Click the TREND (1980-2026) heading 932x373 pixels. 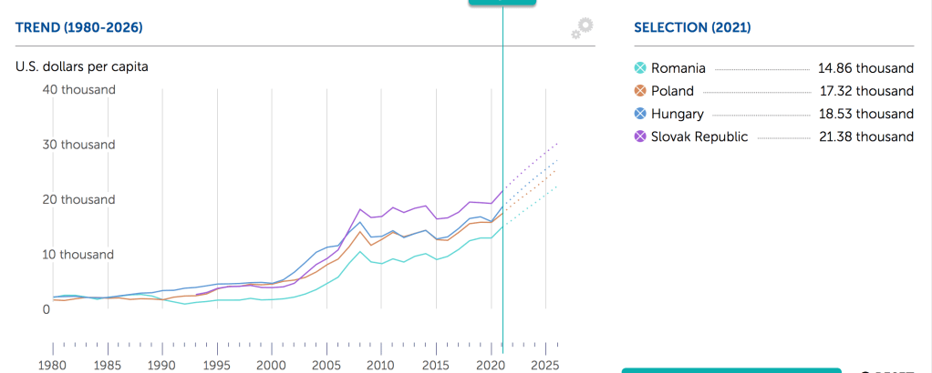pyautogui.click(x=79, y=28)
